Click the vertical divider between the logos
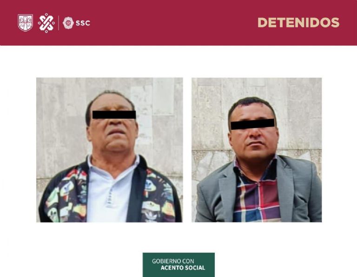Screen dimensions: 357x277 [x=59, y=23]
